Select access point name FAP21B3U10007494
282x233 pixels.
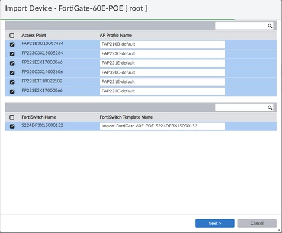43,43
